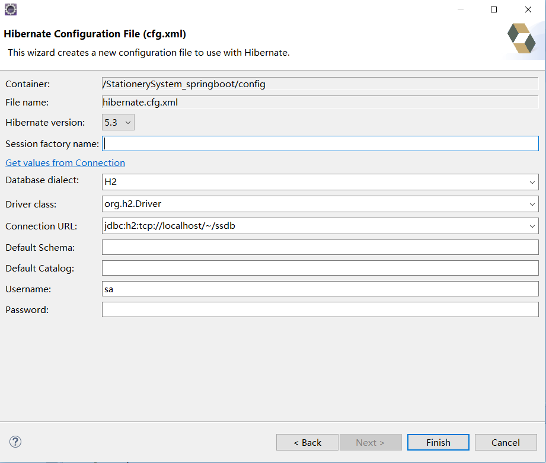Click the File name field hibernate.cfg.xml
546x463 pixels.
(320, 102)
